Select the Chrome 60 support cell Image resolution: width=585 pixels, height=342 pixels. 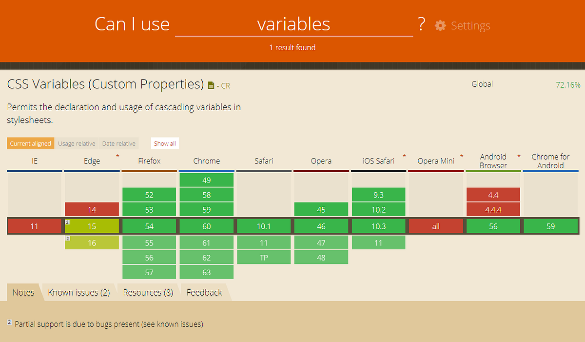(x=206, y=226)
